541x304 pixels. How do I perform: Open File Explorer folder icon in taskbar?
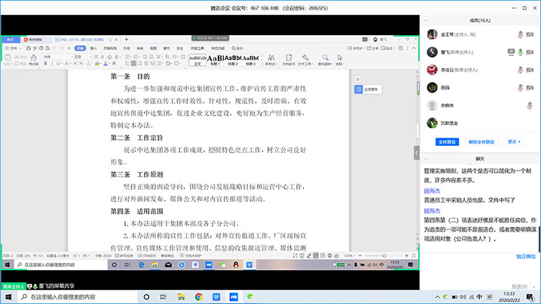[181, 297]
